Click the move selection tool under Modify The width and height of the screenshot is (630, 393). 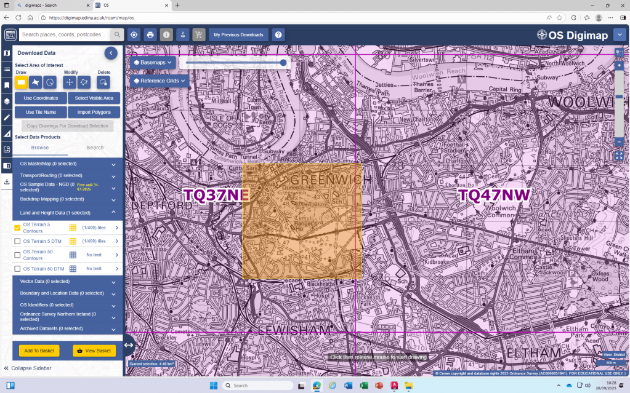[70, 82]
